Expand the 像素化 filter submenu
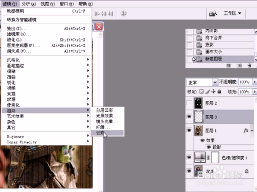The width and height of the screenshot is (257, 192). pos(46,105)
